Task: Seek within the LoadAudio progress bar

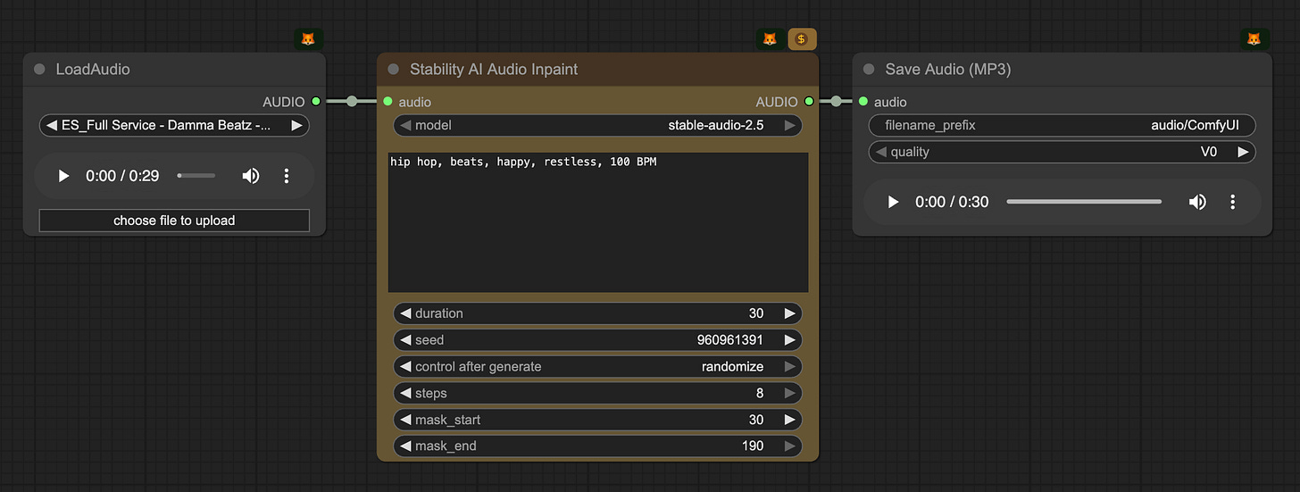Action: coord(196,176)
